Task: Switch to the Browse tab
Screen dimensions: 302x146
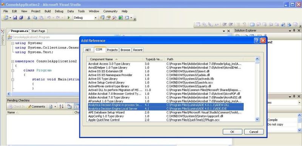Action: (x=125, y=50)
